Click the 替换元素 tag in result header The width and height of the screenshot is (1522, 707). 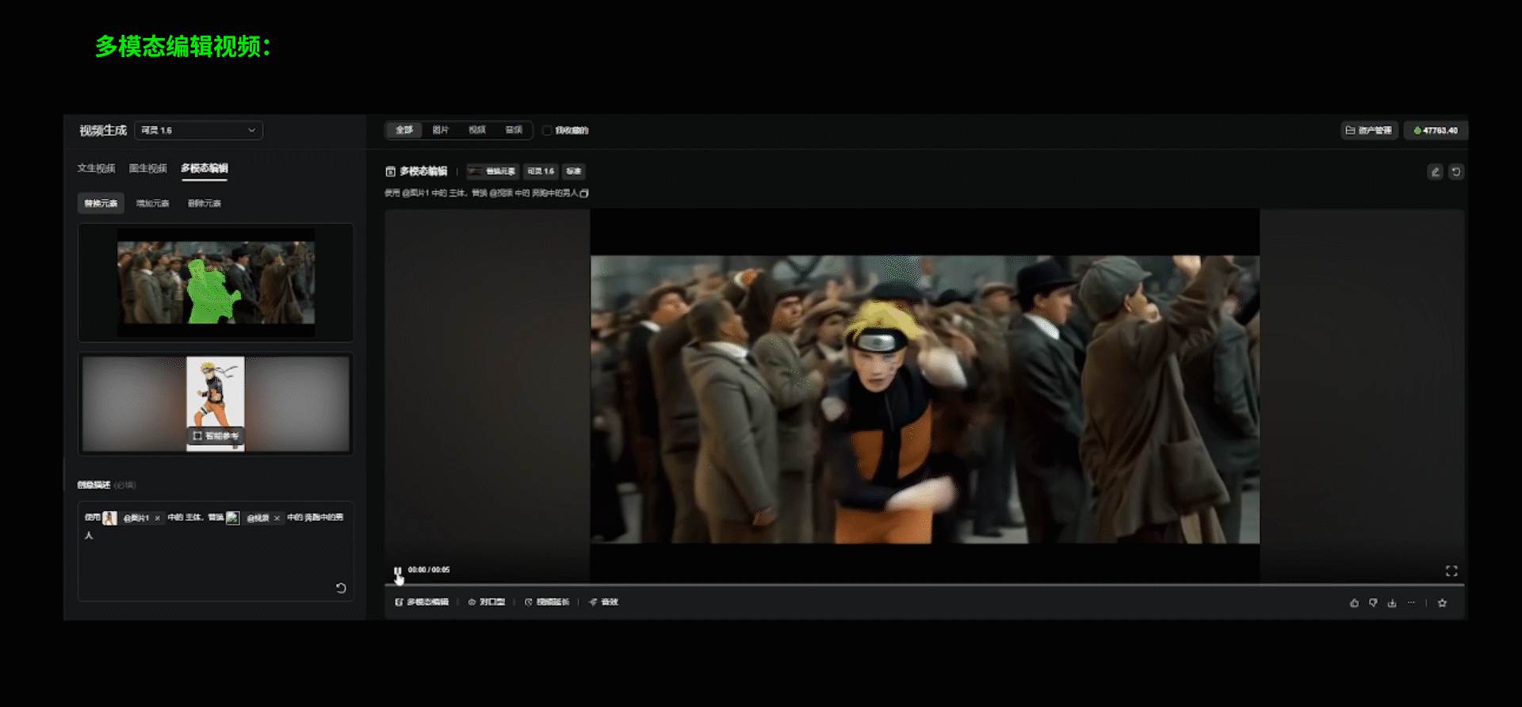493,171
